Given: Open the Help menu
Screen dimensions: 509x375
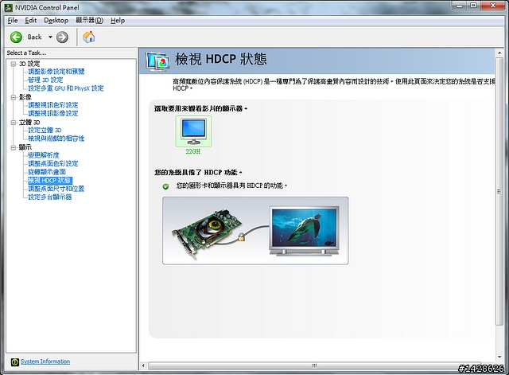Looking at the screenshot, I should [118, 21].
